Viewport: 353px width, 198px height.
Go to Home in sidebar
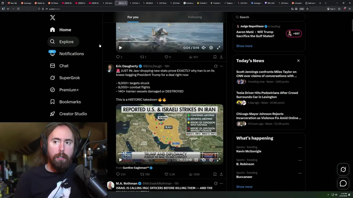(61, 30)
